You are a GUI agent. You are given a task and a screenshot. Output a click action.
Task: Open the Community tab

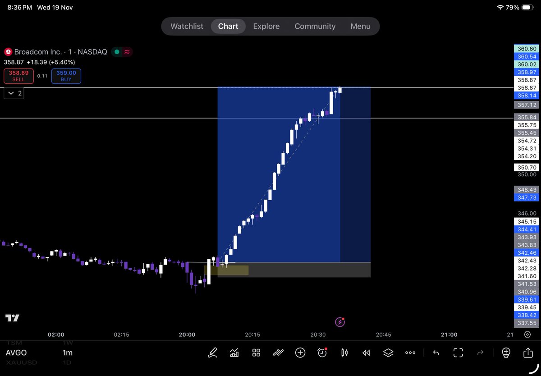tap(315, 26)
